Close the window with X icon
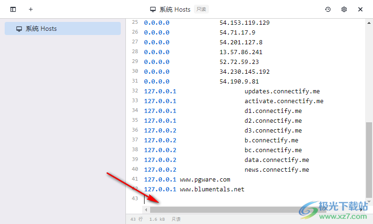Screen dimensions: 373x224 tap(360, 9)
